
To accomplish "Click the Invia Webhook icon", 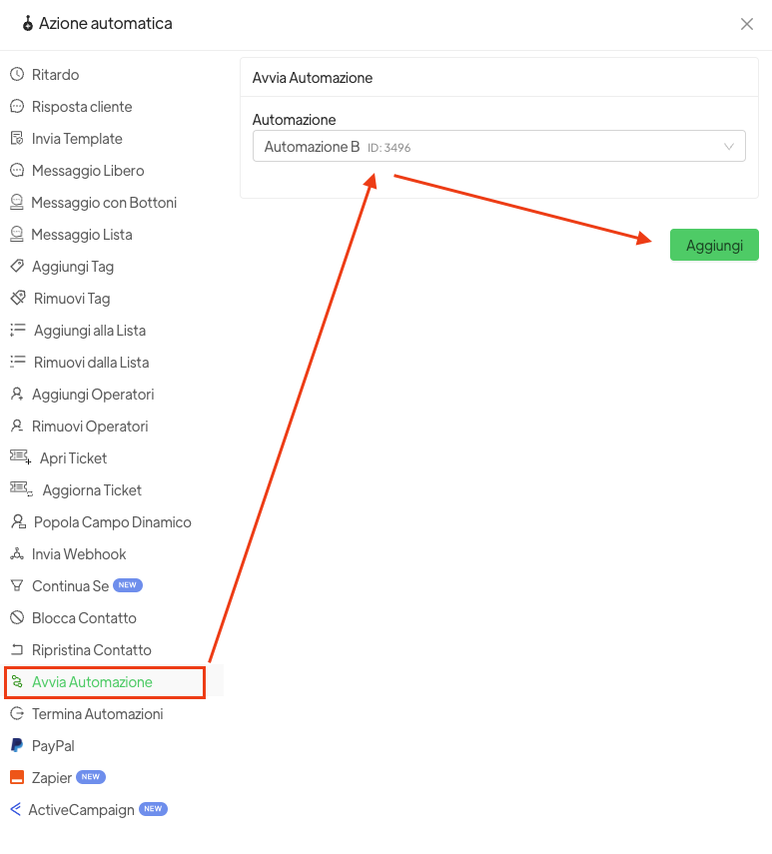I will coord(16,554).
